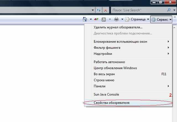Click the page scrollbar up arrow
Viewport: 177px width, 122px height.
[x=174, y=28]
